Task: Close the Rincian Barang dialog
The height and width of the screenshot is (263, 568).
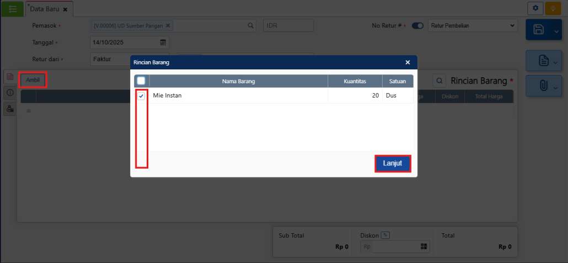Action: [x=408, y=62]
